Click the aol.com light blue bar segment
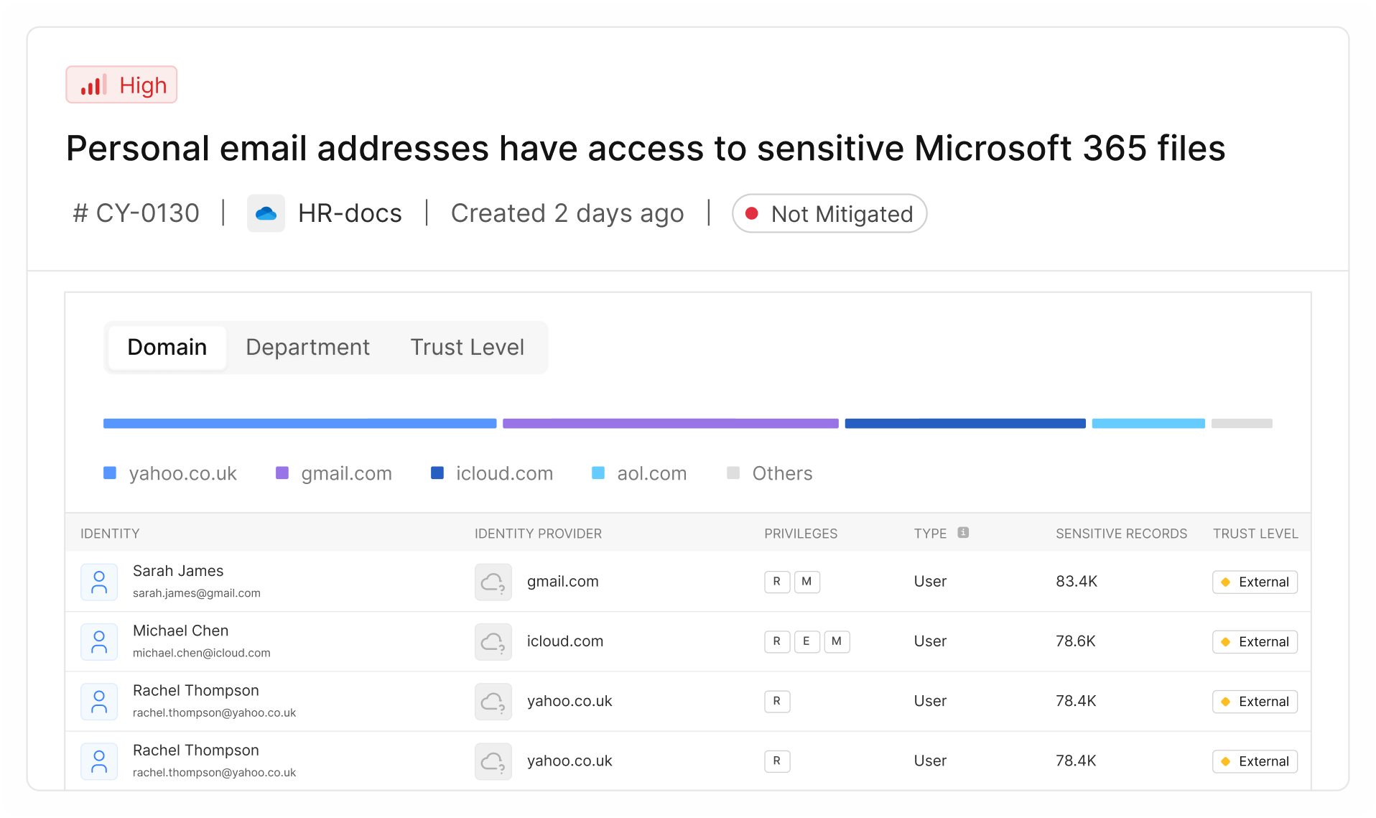 click(1148, 424)
